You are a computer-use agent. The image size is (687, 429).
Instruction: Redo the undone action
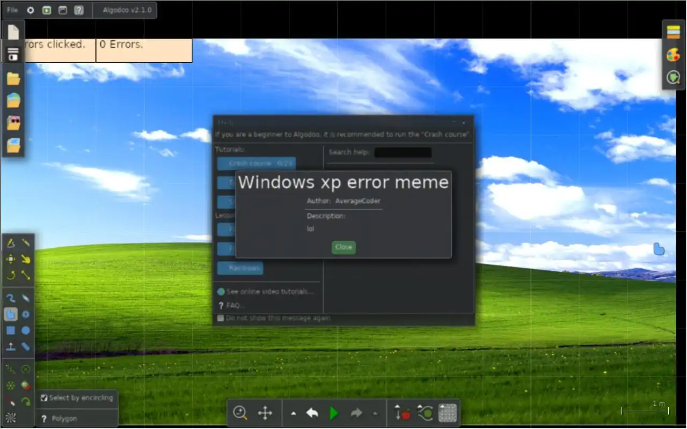coord(356,413)
